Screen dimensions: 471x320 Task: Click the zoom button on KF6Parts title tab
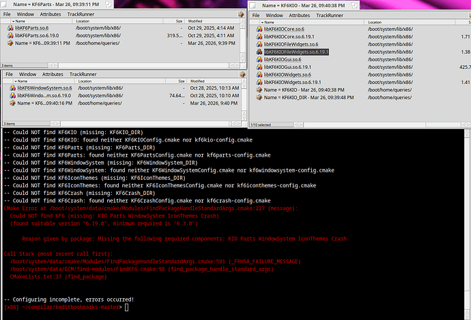coord(109,4)
